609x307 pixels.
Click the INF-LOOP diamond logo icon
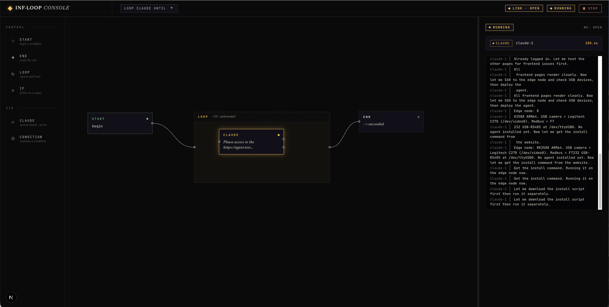(10, 8)
